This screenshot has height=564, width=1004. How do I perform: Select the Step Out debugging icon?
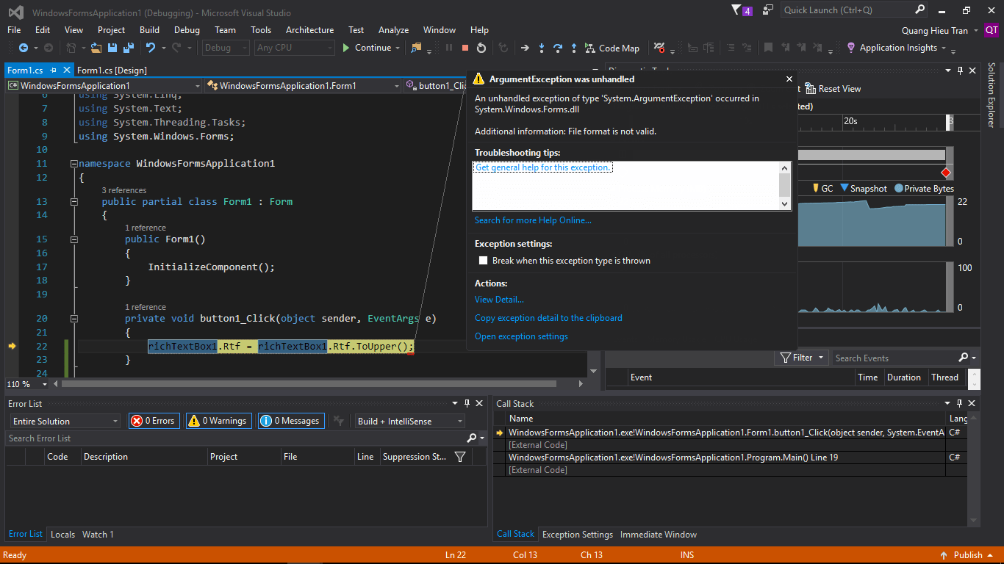pyautogui.click(x=574, y=48)
